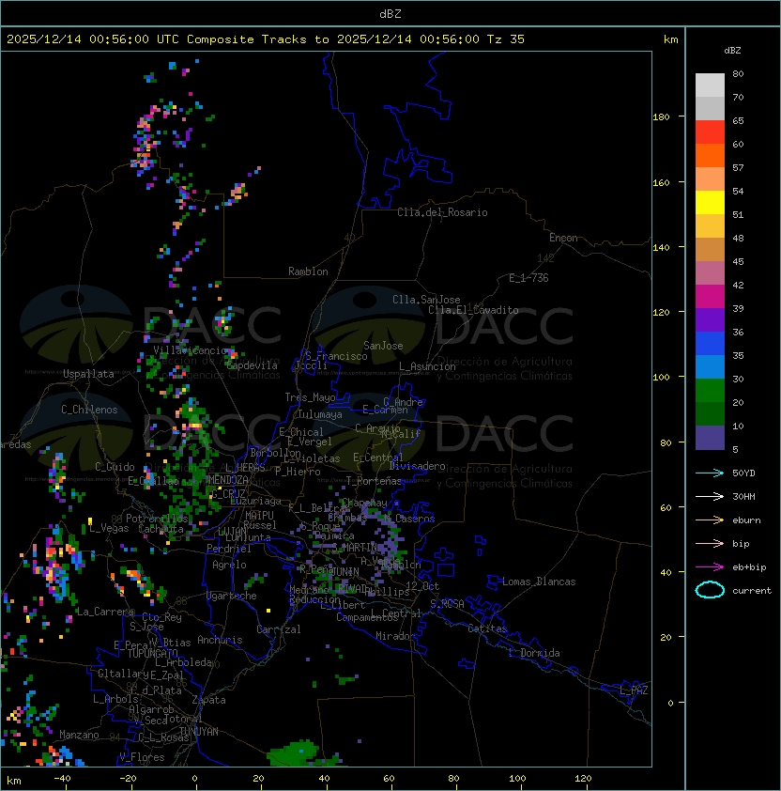Select the bright green 20-30 dBZ swatch

point(710,391)
